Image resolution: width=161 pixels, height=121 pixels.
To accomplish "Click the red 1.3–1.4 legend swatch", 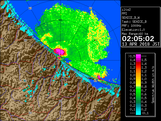I will (x=138, y=64).
